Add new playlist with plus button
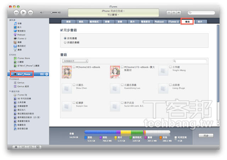Screen dimensions: 227x160 pos(16,147)
